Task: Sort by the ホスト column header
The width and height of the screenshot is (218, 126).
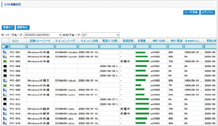Action: (x=15, y=41)
